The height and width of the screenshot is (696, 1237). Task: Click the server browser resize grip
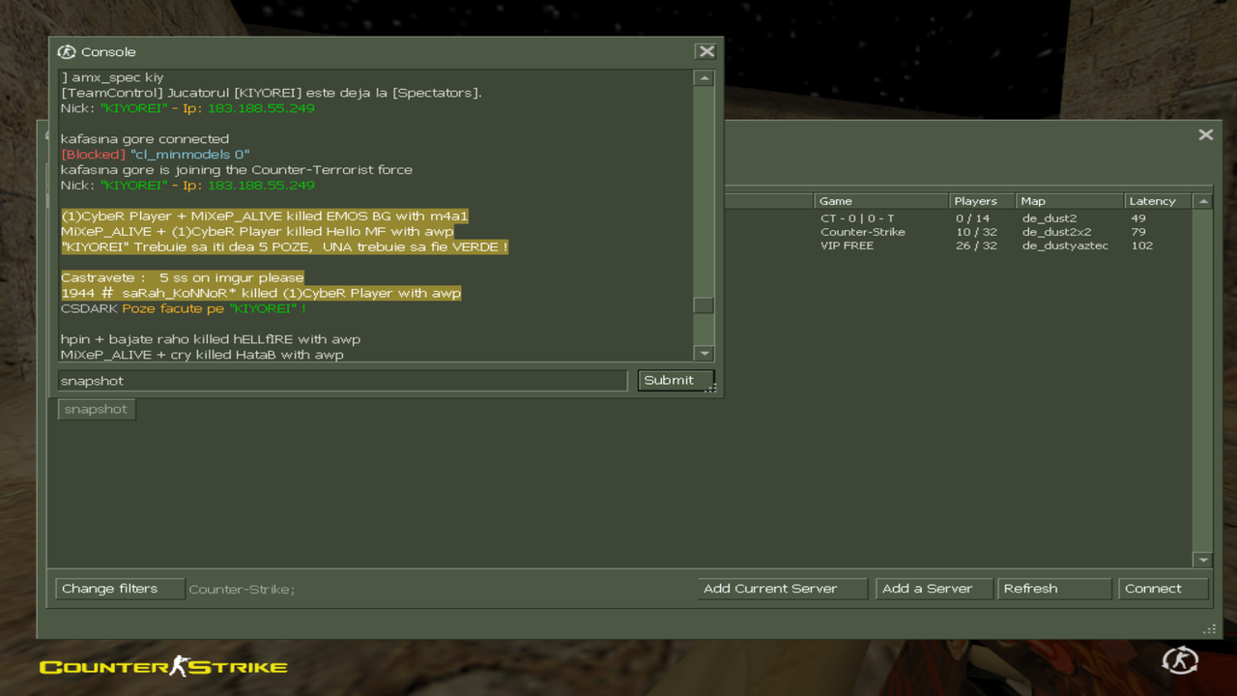click(x=1208, y=629)
